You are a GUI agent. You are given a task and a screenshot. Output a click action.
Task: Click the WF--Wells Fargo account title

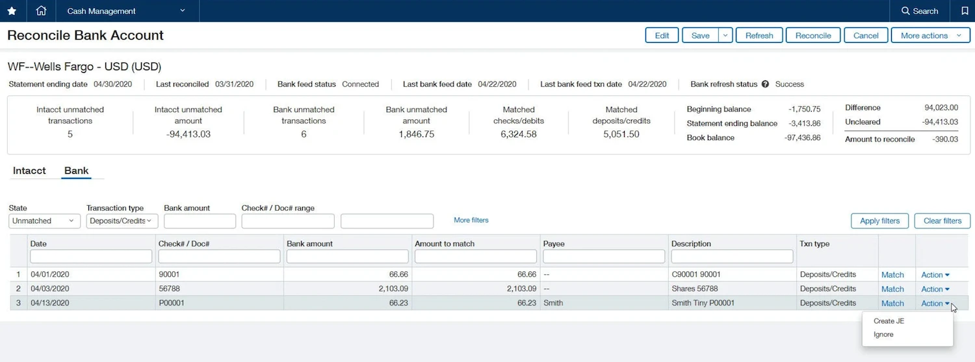(84, 66)
